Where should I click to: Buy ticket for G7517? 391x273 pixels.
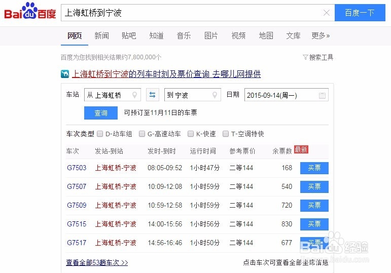pyautogui.click(x=314, y=243)
